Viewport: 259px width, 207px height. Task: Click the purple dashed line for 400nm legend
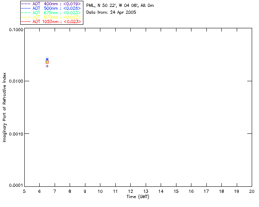[25, 4]
